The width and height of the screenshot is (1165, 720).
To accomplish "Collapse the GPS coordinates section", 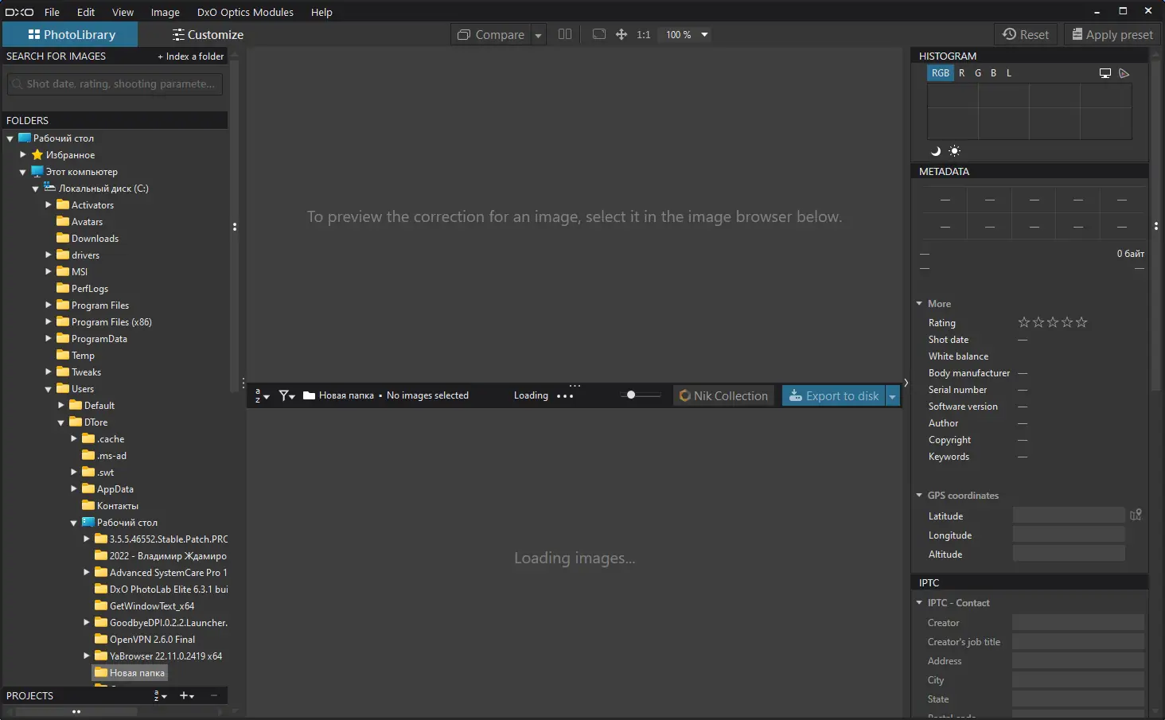I will click(919, 496).
